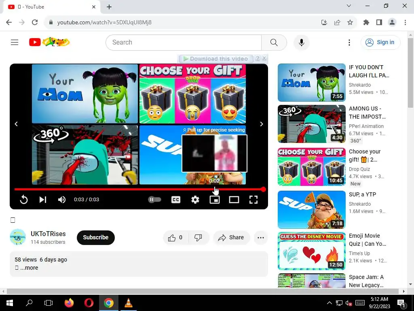Share this page icon in address bar
Screen dimensions: 414x311
337,23
